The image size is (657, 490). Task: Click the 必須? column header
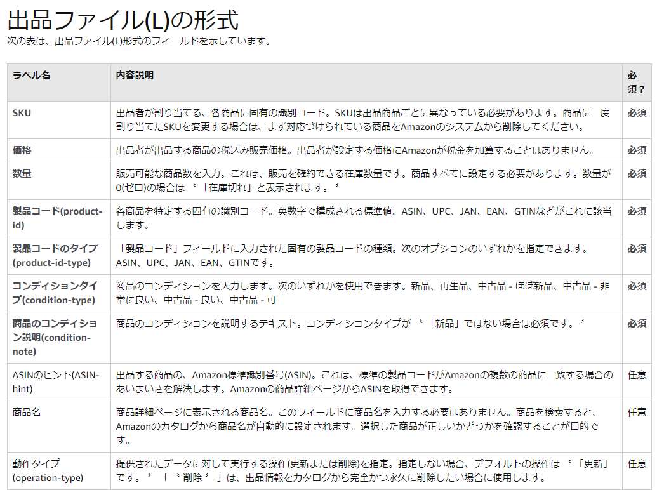pos(636,82)
